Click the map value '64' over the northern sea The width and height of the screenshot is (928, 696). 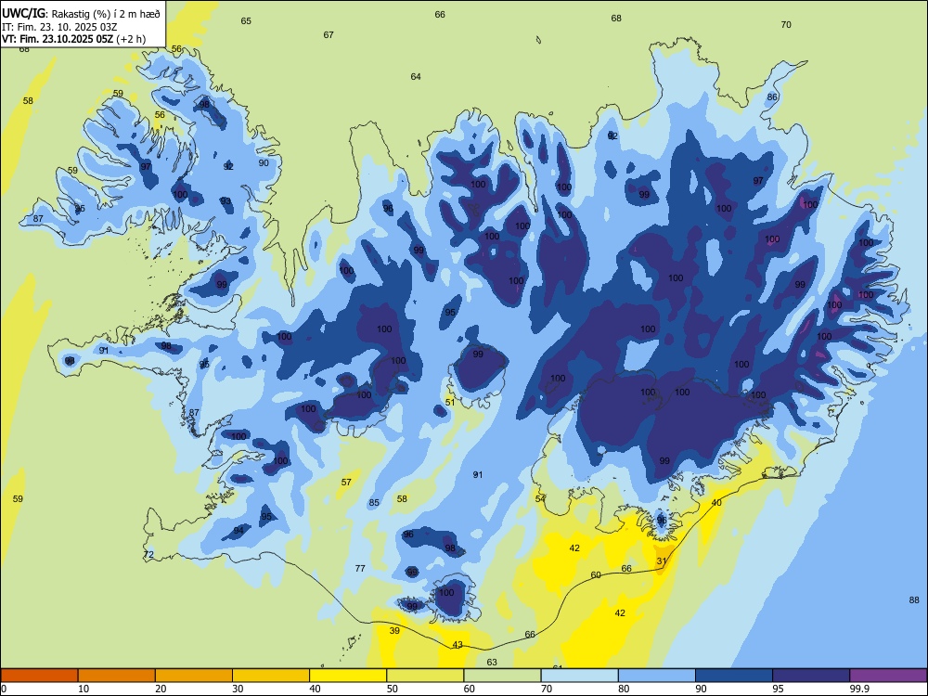(416, 77)
